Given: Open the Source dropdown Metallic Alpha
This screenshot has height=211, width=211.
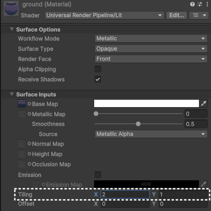Looking at the screenshot, I should point(151,134).
